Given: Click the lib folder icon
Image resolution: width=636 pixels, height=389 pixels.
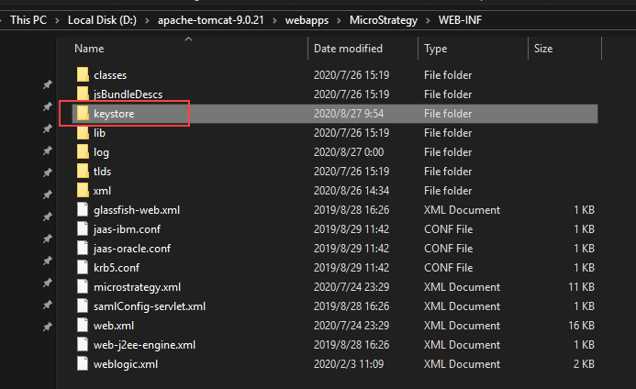Looking at the screenshot, I should coord(82,132).
